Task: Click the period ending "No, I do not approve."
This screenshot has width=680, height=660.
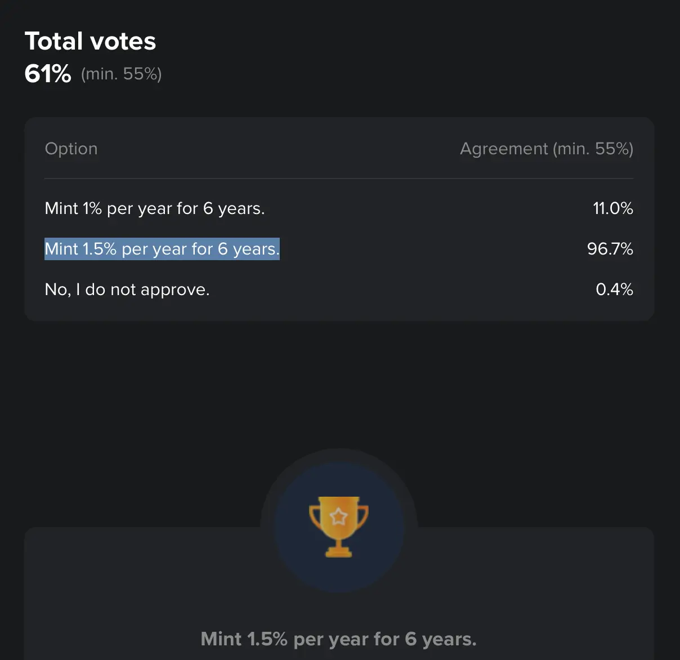Action: (207, 294)
